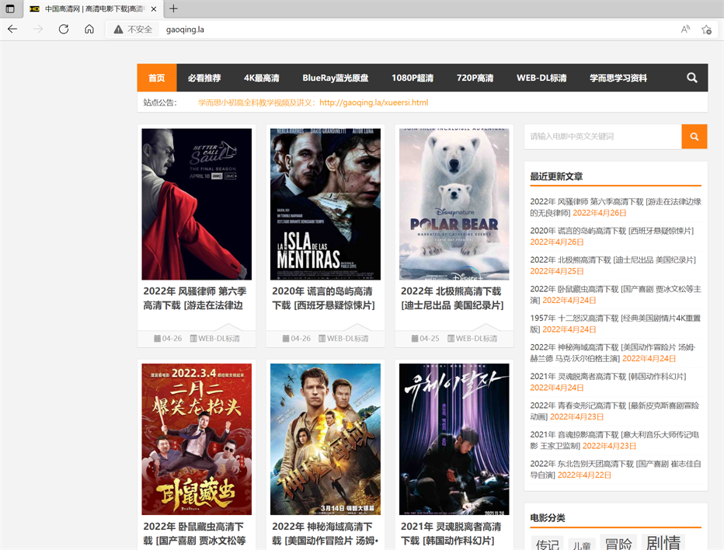Open the Polar Bear poster thumbnail
724x550 pixels.
tap(454, 204)
